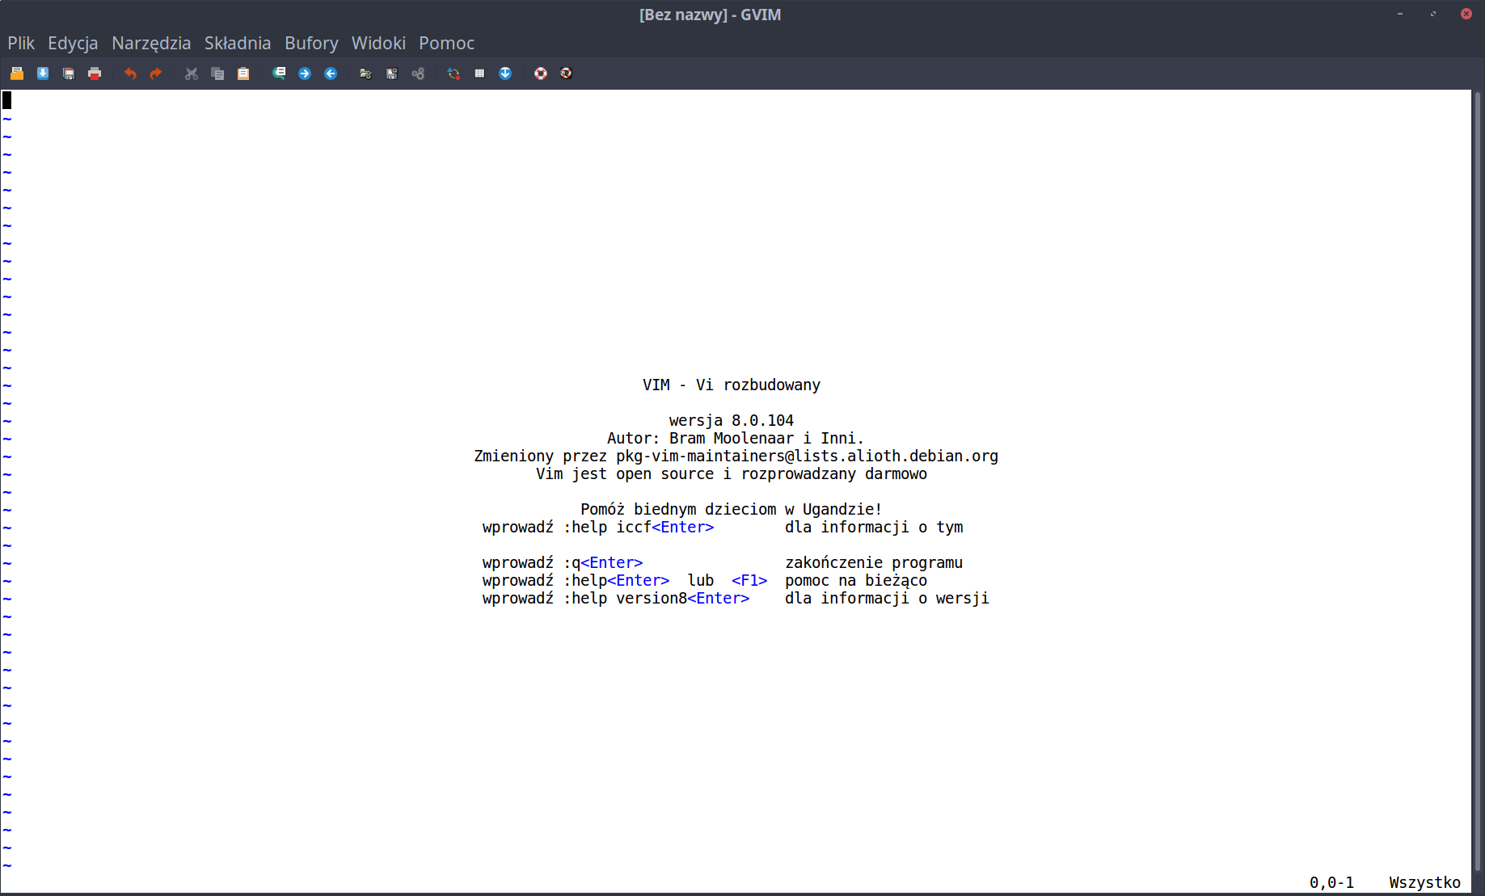Click the '[Bez nazwy] - GVIM' title bar

click(x=710, y=15)
